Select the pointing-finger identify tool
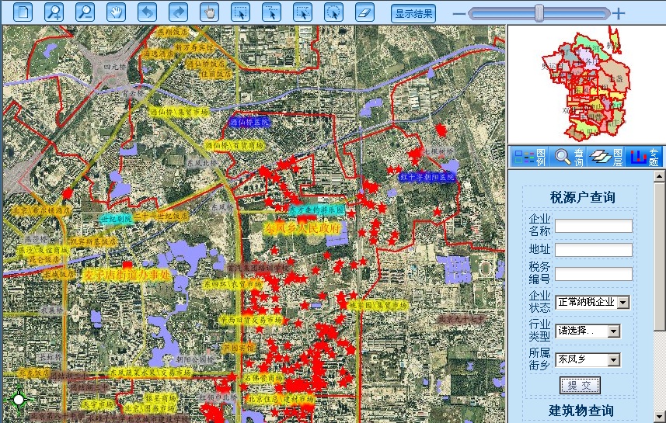Viewport: 666px width, 423px height. point(209,12)
